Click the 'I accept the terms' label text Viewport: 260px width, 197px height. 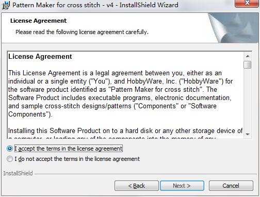click(x=69, y=149)
